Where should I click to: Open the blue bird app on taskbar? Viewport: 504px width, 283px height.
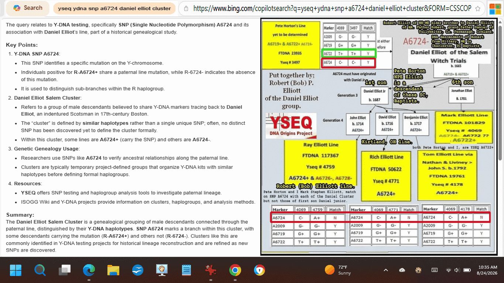click(x=138, y=270)
